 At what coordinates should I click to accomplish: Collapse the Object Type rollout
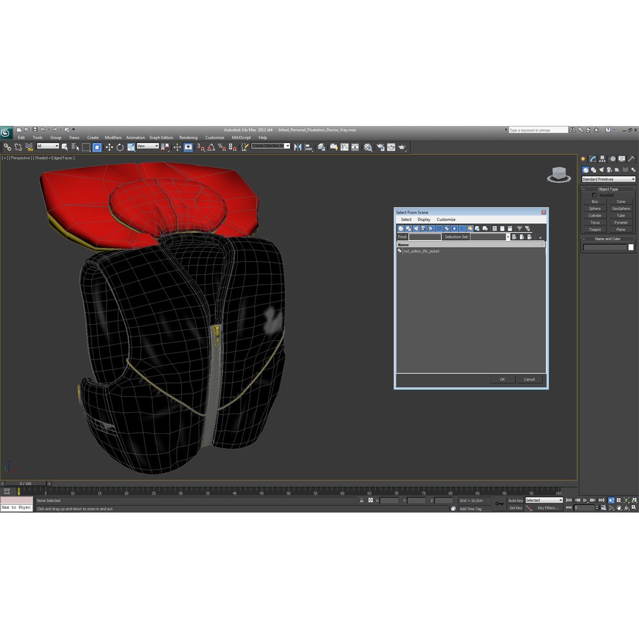[x=608, y=189]
